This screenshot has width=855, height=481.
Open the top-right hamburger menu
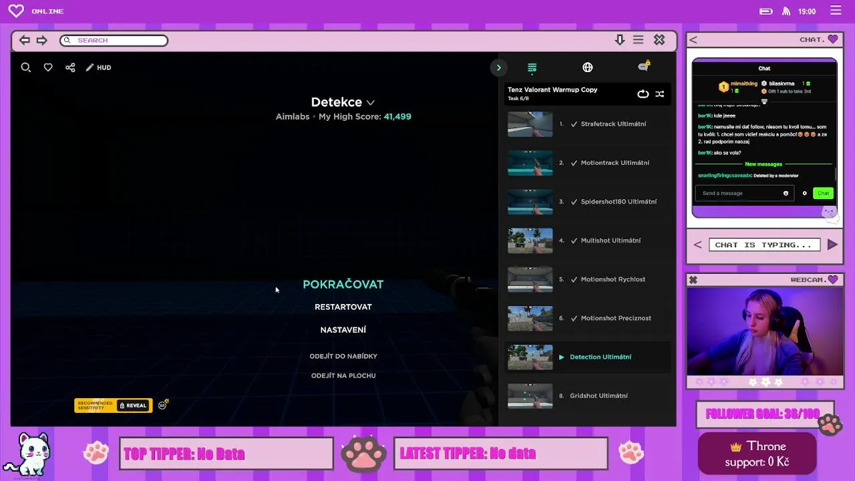coord(836,11)
